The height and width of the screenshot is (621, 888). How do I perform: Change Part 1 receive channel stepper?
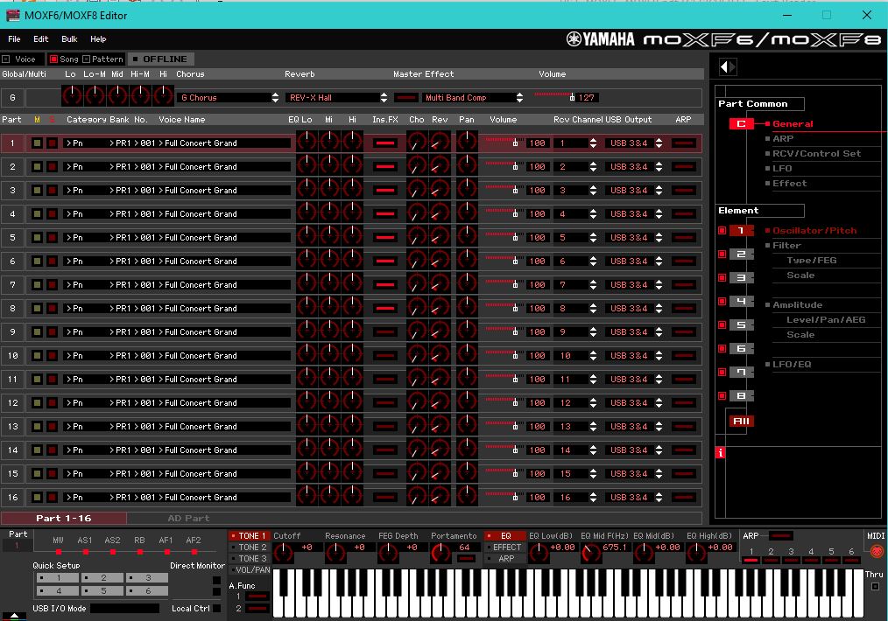pyautogui.click(x=593, y=143)
